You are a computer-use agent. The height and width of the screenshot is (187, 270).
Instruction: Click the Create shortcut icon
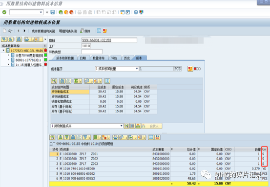(128, 12)
